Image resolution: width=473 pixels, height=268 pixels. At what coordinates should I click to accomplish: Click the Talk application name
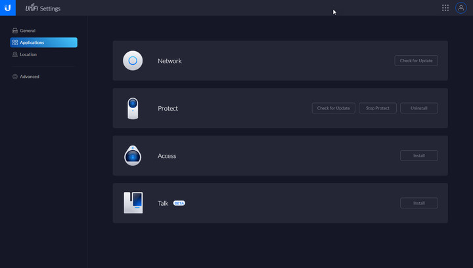(163, 203)
